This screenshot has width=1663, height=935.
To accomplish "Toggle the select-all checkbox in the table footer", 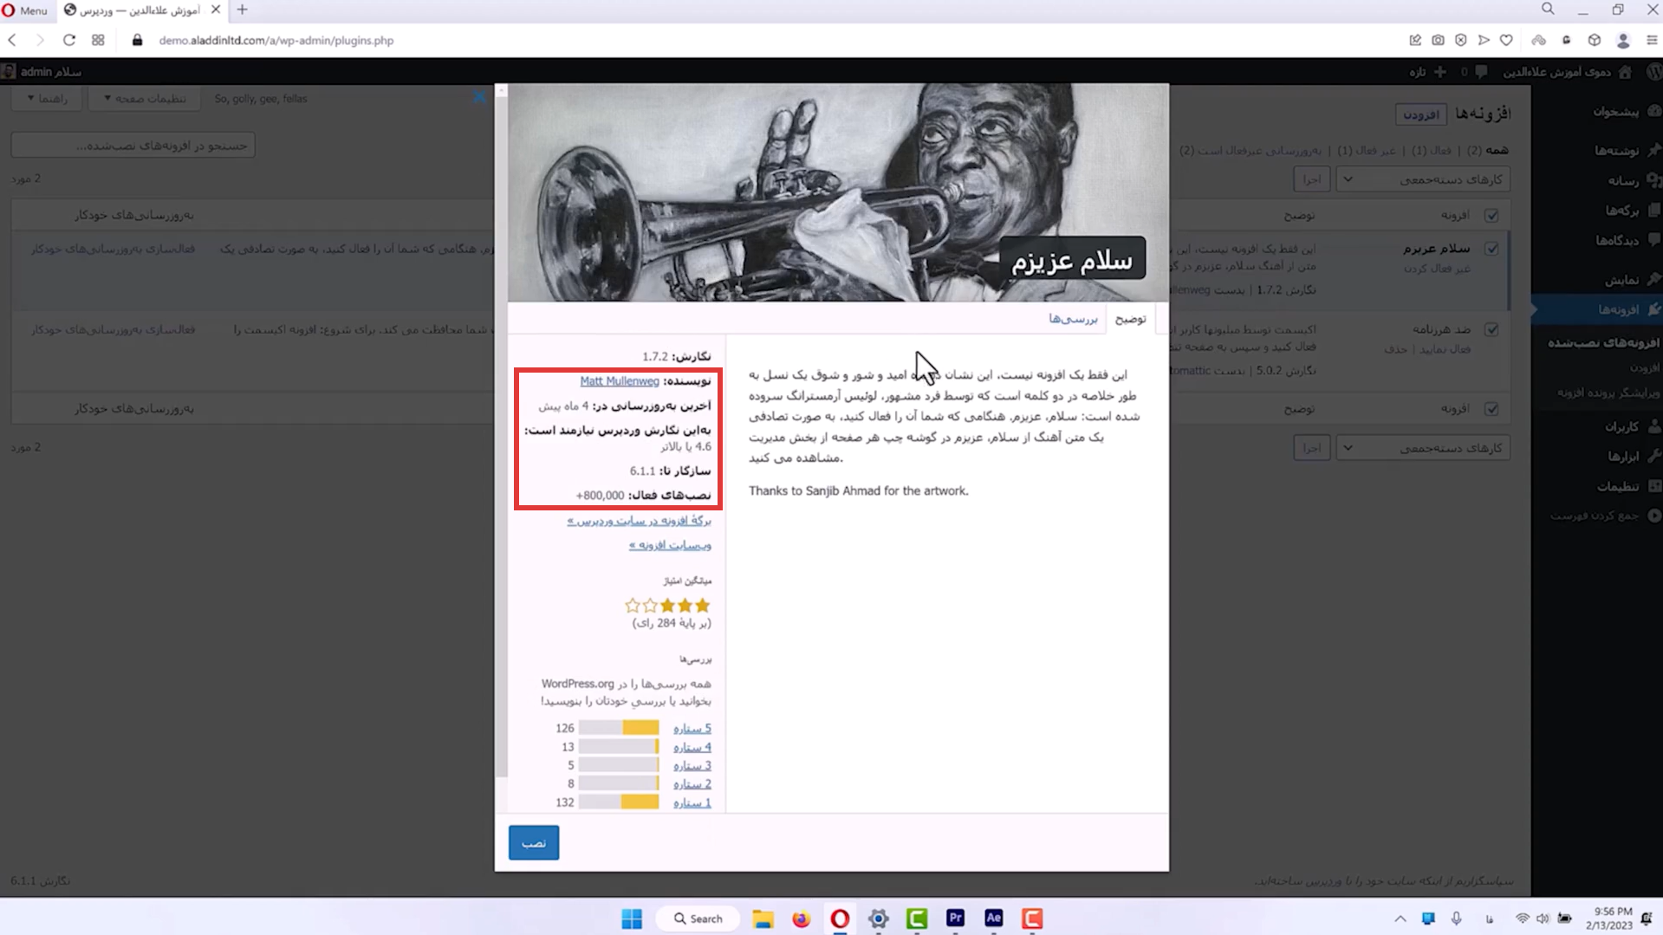I will coord(1491,409).
